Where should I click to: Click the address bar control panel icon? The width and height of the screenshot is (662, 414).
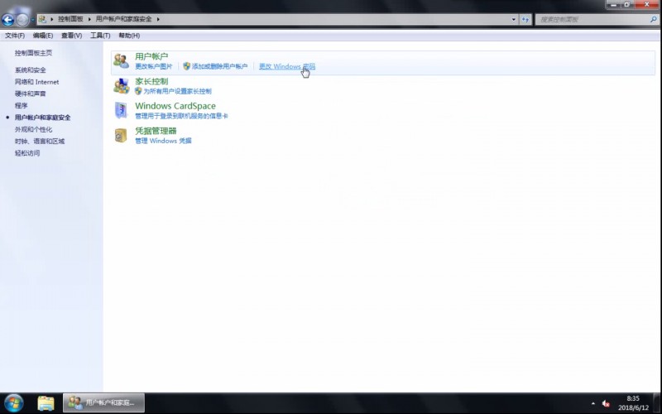[x=42, y=19]
